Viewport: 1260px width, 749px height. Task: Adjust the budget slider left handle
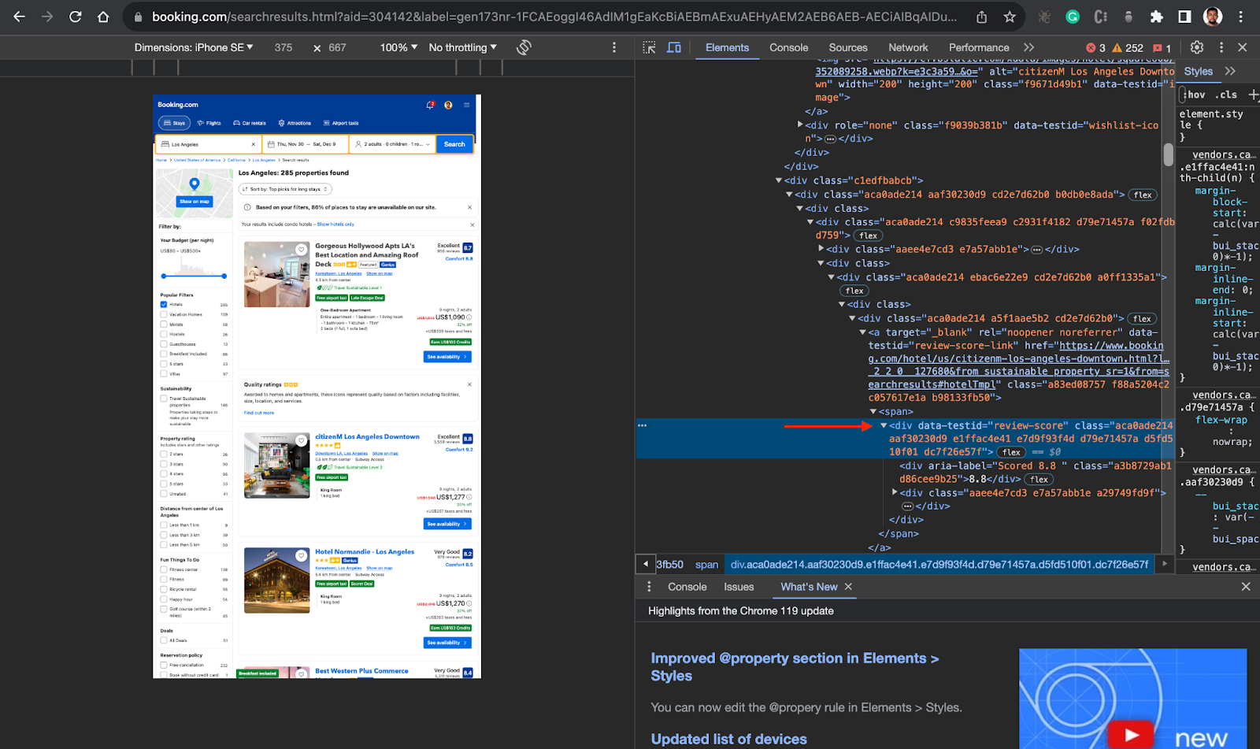point(164,276)
